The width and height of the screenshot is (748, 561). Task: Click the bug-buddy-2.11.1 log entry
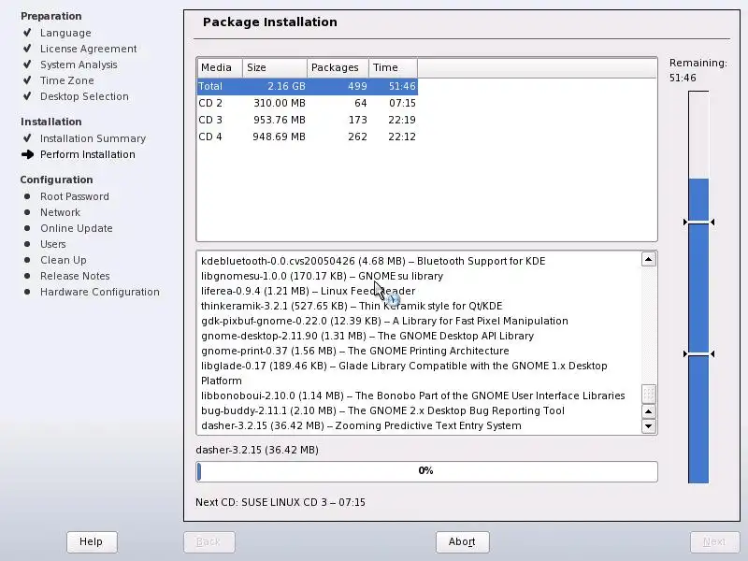(x=382, y=410)
